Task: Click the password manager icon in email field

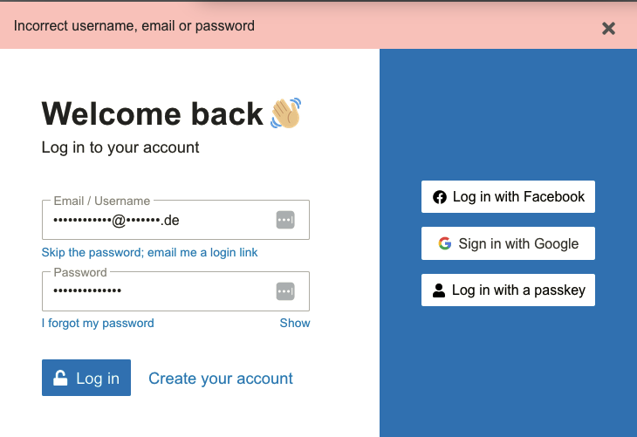Action: pos(285,220)
